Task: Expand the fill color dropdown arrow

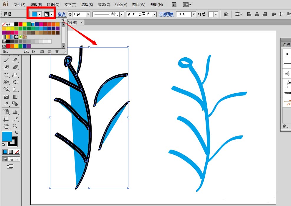Action: (x=39, y=14)
